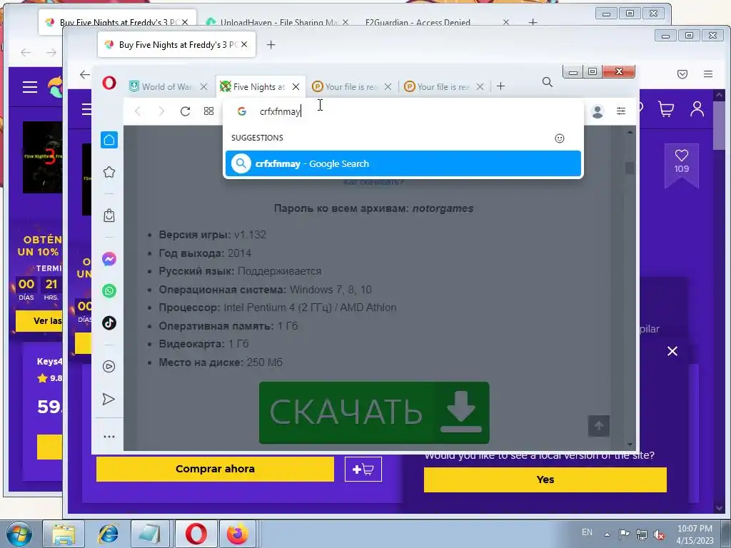731x548 pixels.
Task: Close the Five Nights Opera tab
Action: (296, 86)
